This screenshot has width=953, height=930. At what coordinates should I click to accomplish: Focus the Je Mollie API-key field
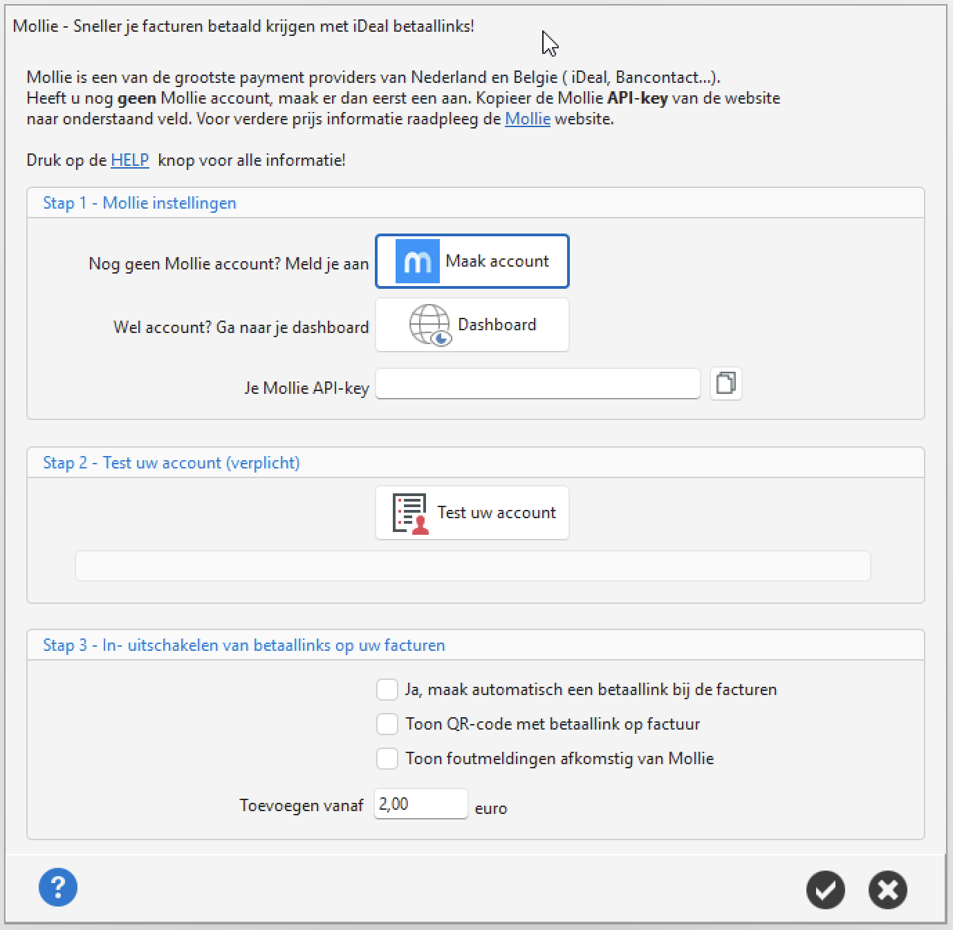[538, 383]
